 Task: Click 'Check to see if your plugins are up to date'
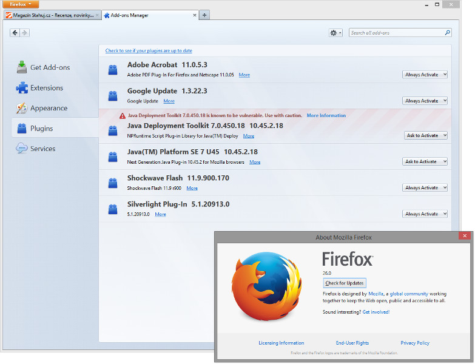149,50
